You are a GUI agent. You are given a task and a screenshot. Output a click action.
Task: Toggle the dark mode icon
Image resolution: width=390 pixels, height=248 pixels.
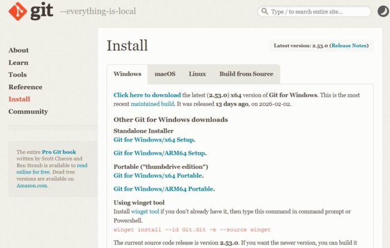383,11
